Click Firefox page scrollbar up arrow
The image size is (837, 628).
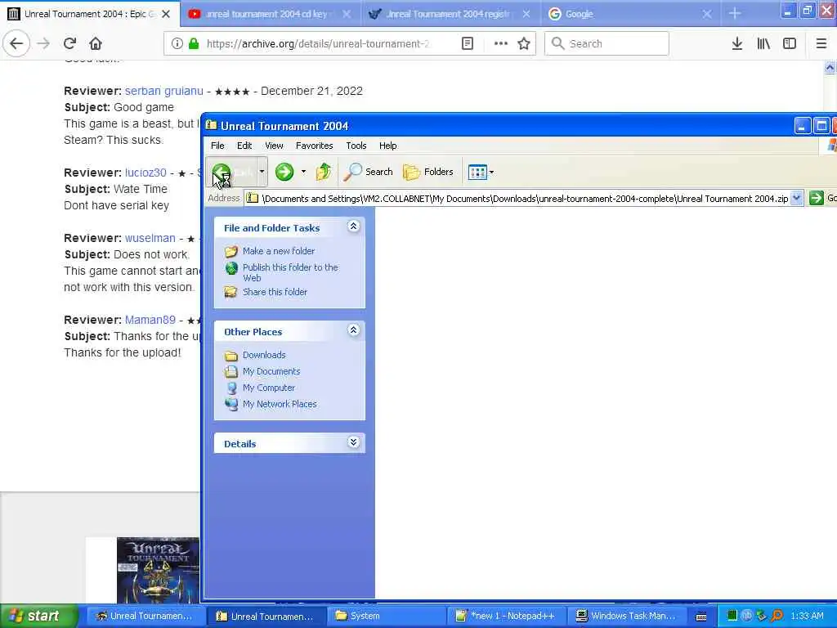[830, 68]
